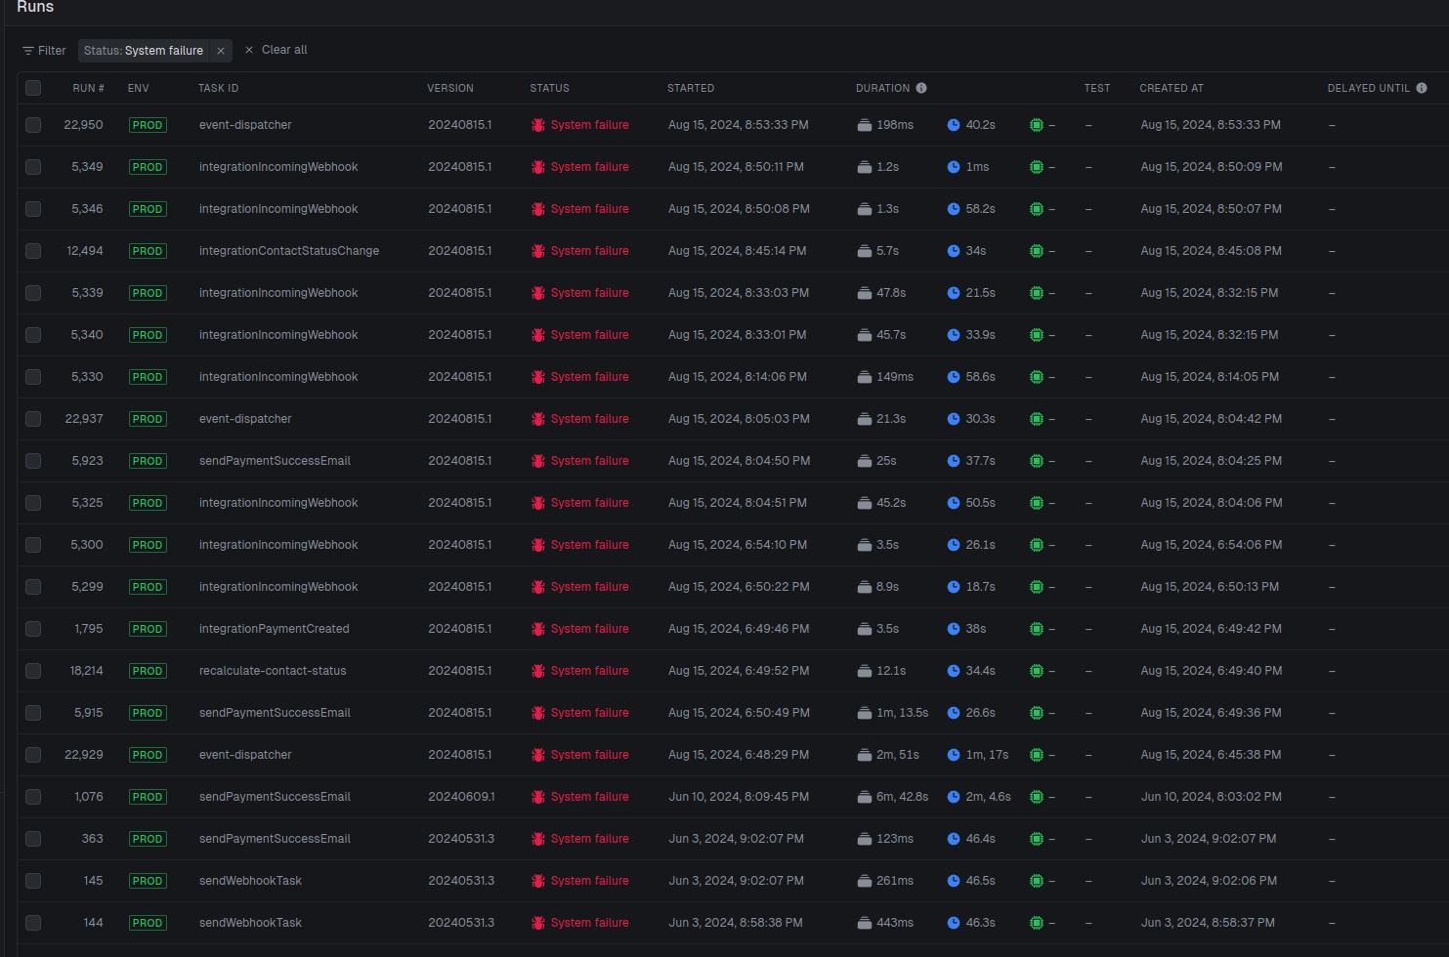1449x957 pixels.
Task: Open the Filter menu
Action: point(45,51)
